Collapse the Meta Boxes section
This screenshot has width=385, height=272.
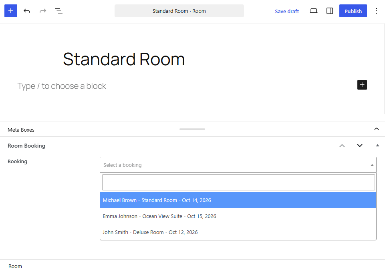tap(377, 129)
